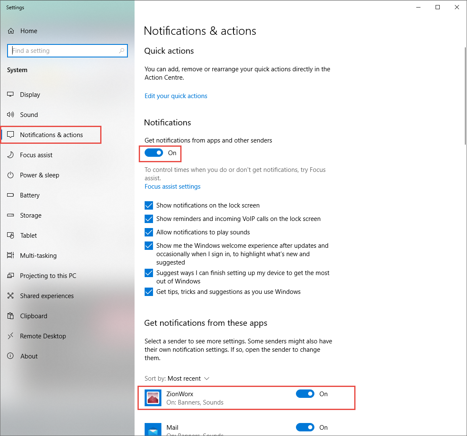Open ZionWorx sender settings
The width and height of the screenshot is (467, 436).
click(246, 398)
